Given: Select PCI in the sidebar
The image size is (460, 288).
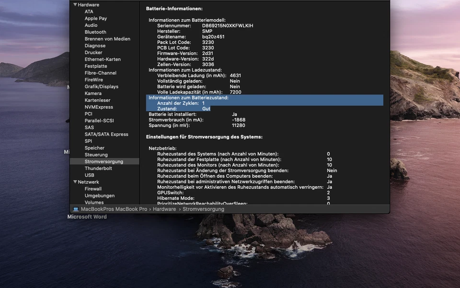Looking at the screenshot, I should pyautogui.click(x=88, y=114).
